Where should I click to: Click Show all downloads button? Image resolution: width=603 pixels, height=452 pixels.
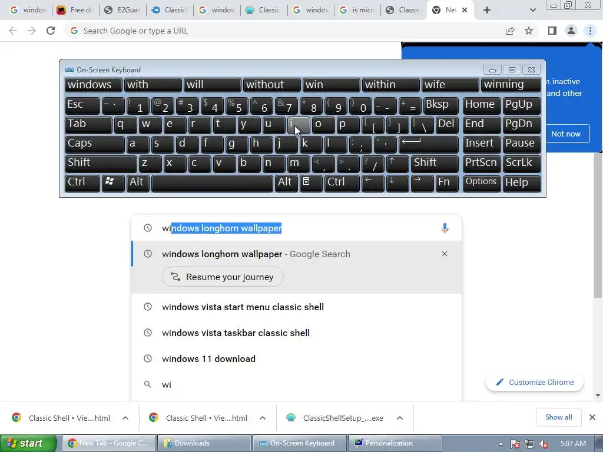(558, 417)
